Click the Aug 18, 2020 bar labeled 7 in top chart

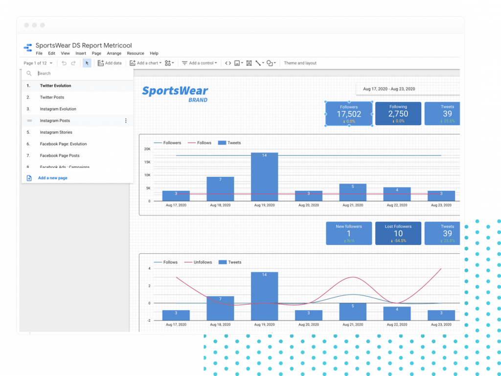click(x=220, y=189)
